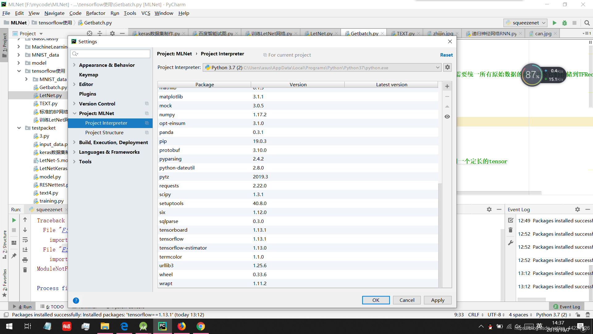This screenshot has height=334, width=593.
Task: Collapse the Project: MLNet settings section
Action: click(74, 113)
